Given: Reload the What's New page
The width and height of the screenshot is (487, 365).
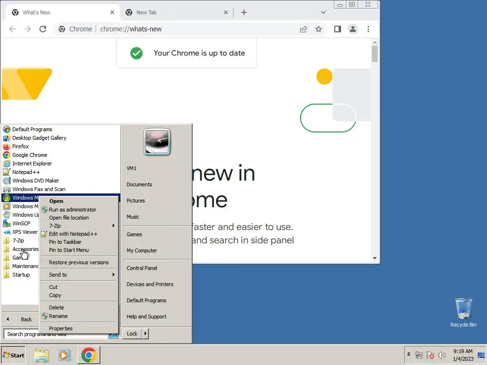Looking at the screenshot, I should pos(43,29).
